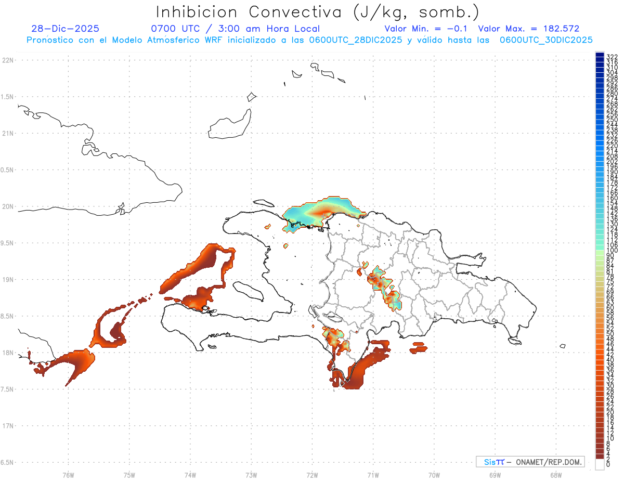Click the 18N latitude axis label
The width and height of the screenshot is (624, 482).
tap(7, 353)
